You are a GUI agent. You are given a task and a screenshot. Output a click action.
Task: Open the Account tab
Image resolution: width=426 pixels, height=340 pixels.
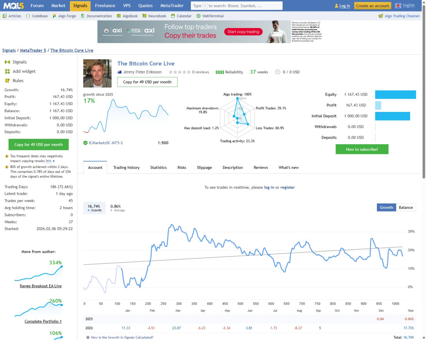[x=95, y=167]
